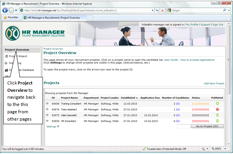Click new-candidates (0) for Training Consultant
The height and width of the screenshot is (154, 233).
tap(178, 104)
